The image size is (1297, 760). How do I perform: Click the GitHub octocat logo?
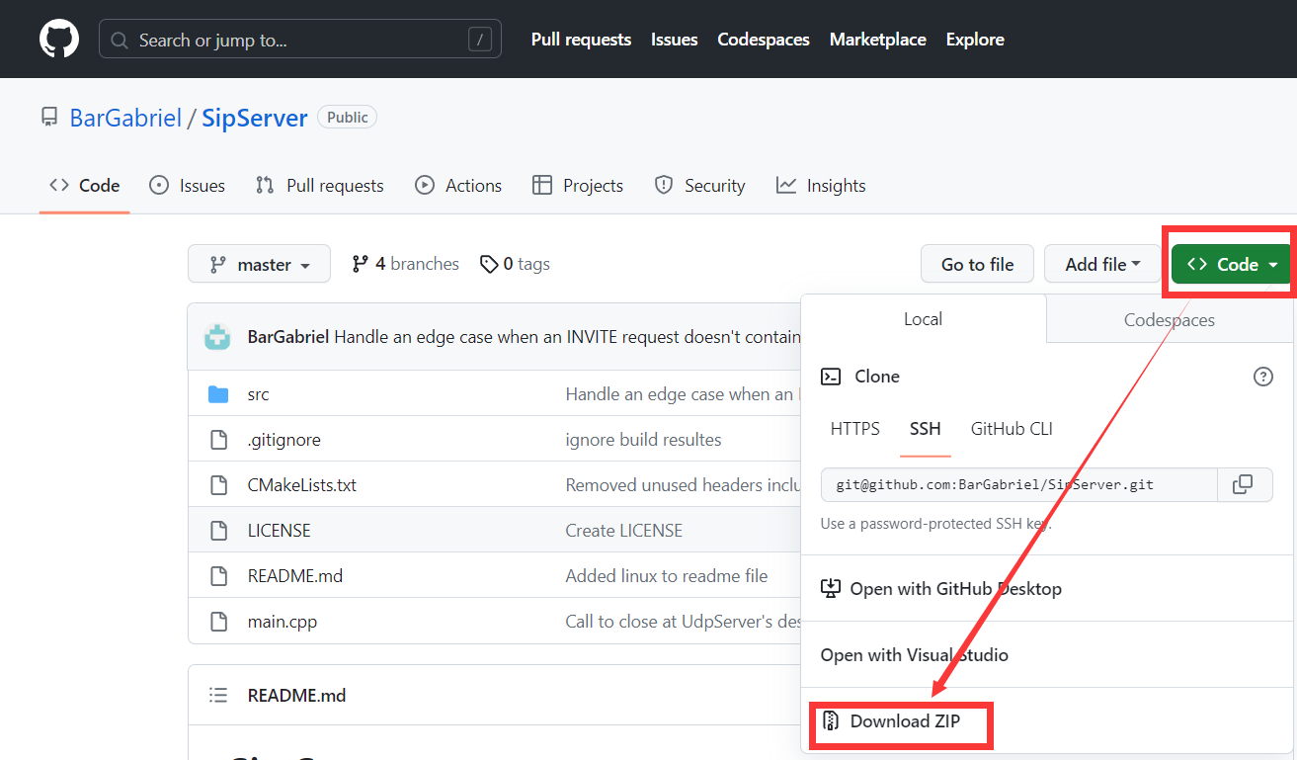[58, 39]
